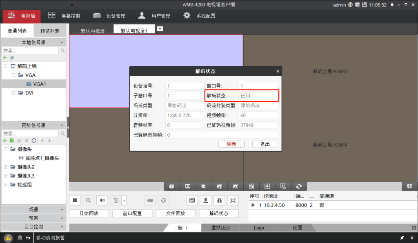This screenshot has width=418, height=243.
Task: Expand the 云台控制 panel
Action: point(33,227)
